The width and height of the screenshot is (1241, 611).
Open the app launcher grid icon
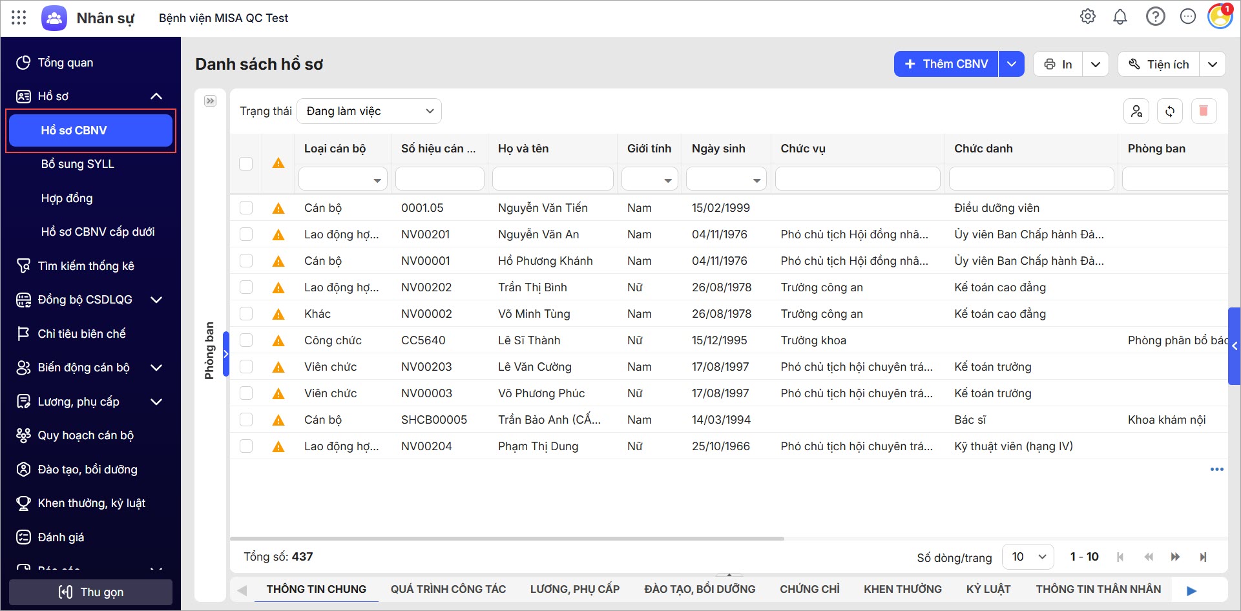click(19, 17)
